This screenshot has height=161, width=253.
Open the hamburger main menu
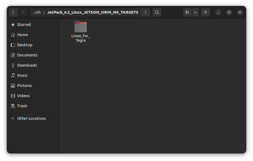(205, 12)
